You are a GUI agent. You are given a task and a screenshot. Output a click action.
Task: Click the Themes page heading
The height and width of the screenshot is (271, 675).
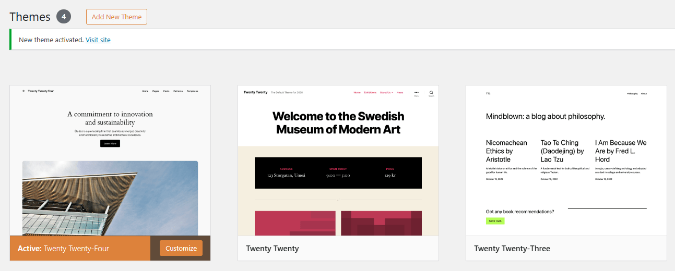tap(30, 17)
